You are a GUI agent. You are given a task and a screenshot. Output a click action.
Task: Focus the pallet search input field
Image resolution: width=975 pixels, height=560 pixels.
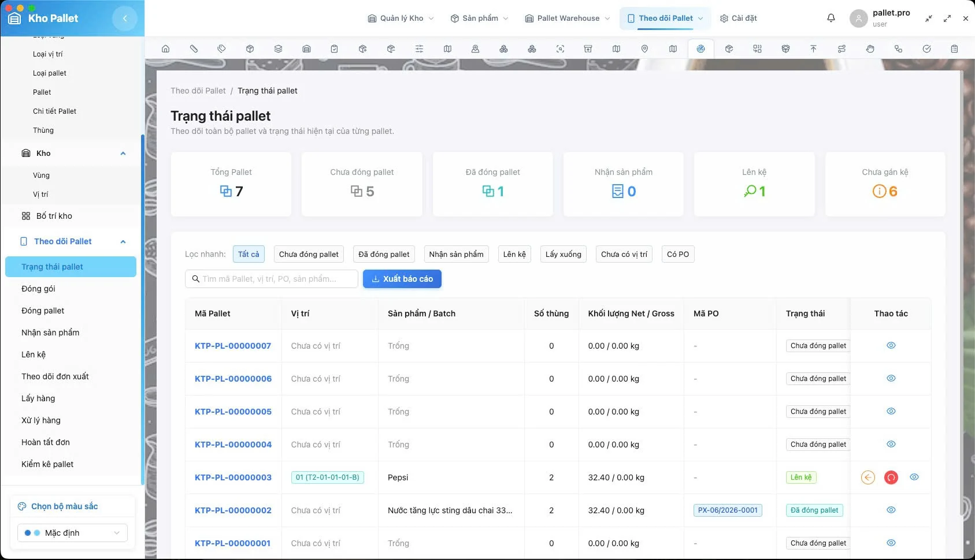coord(272,279)
